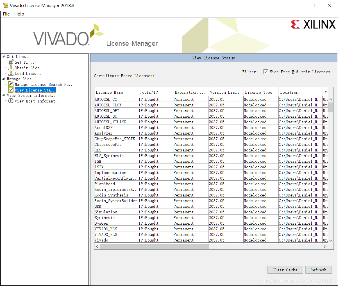Image resolution: width=338 pixels, height=286 pixels.
Task: Select the ChipScopePro_SIOTK license row
Action: click(x=211, y=139)
